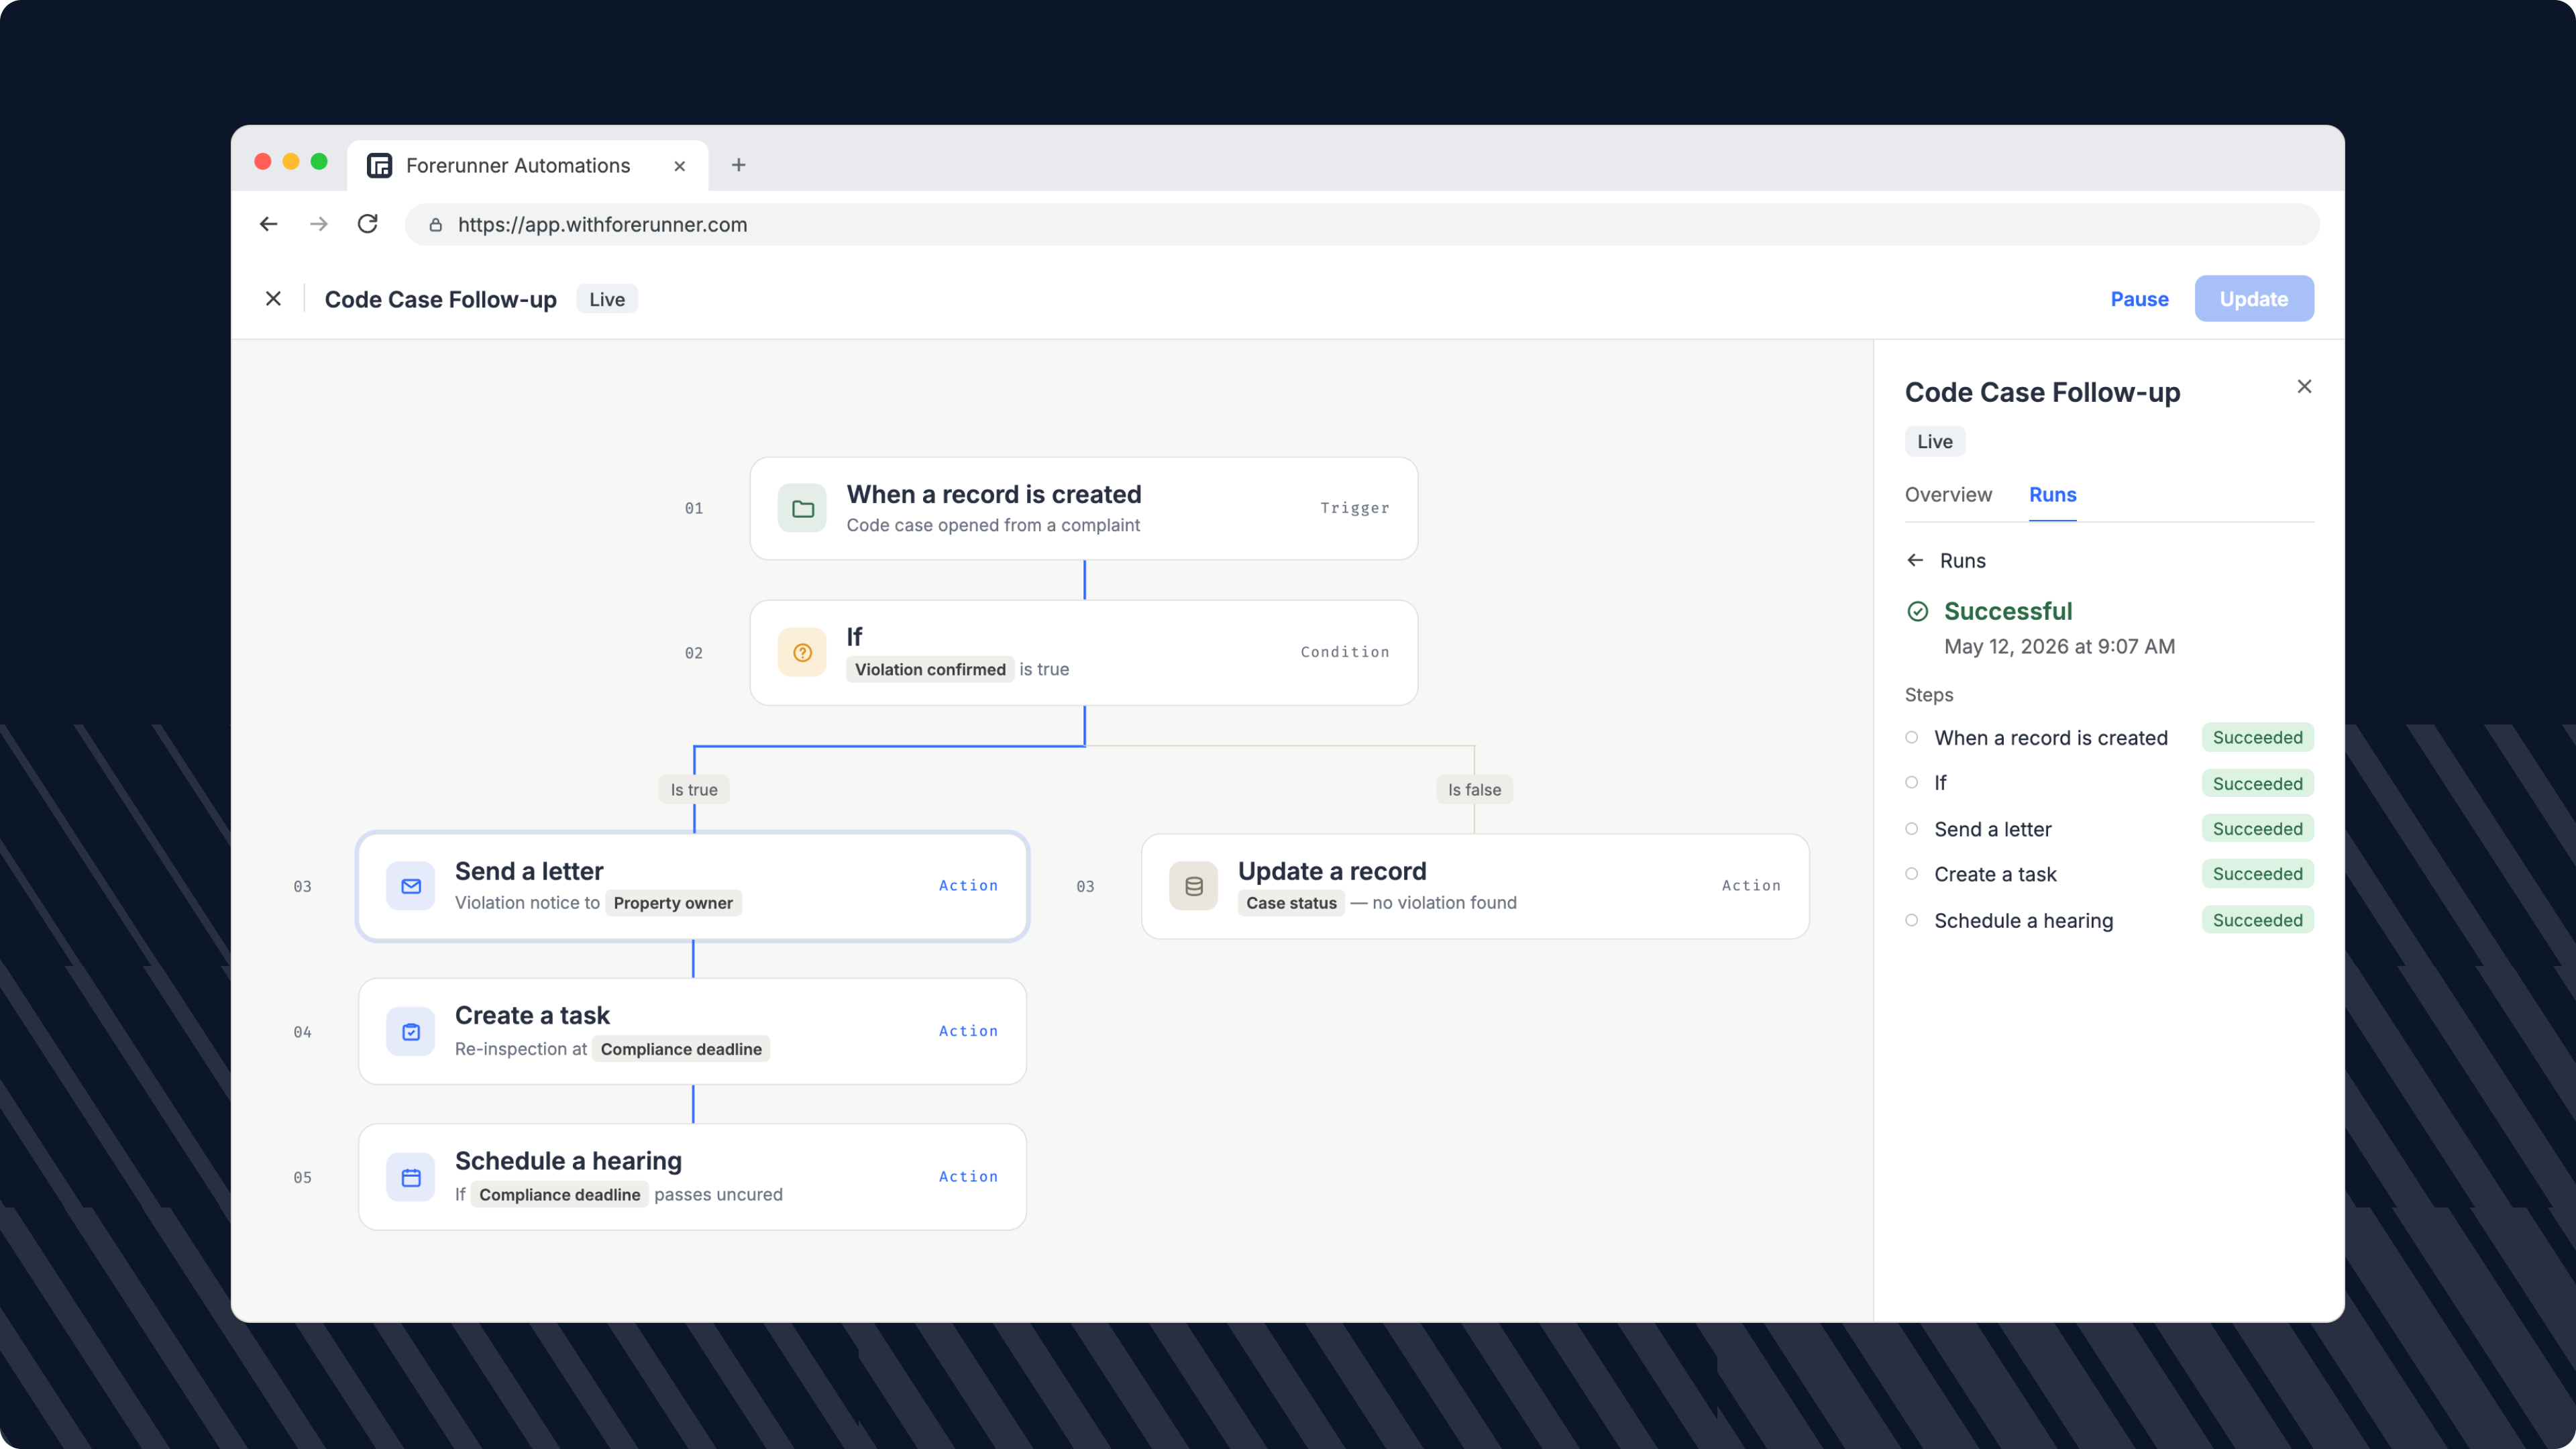Viewport: 2576px width, 1449px height.
Task: Click the Send a letter run step
Action: (x=2109, y=829)
